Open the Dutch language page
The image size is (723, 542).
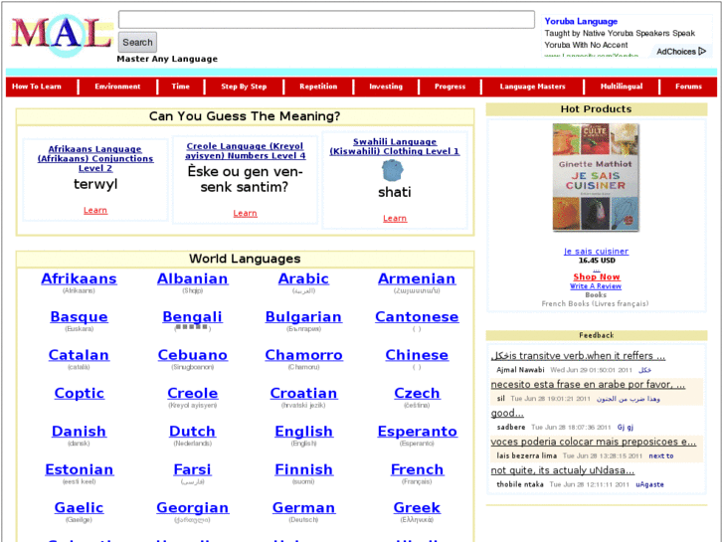pos(192,432)
